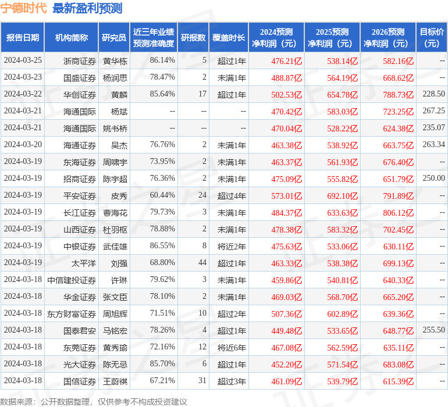Select institution 中信建投证券

[72, 280]
